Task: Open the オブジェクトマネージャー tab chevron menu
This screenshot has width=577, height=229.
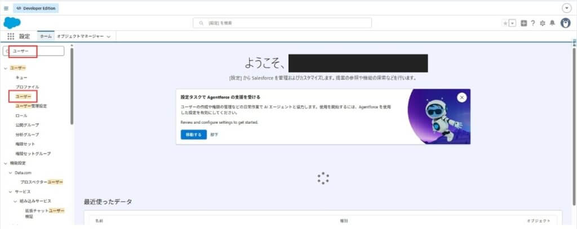Action: tap(109, 37)
